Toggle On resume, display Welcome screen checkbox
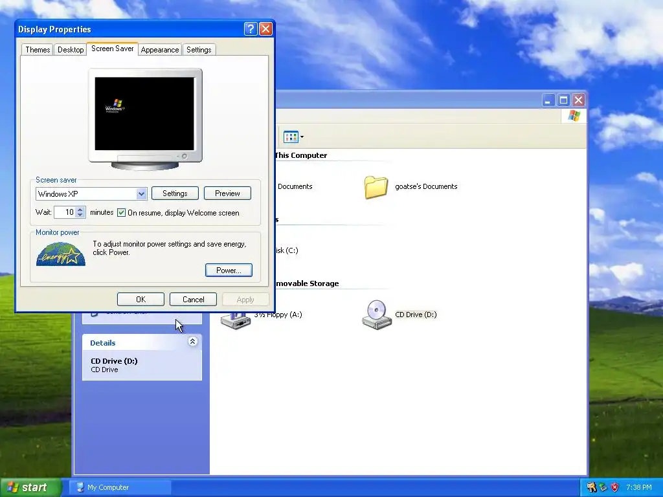 point(121,212)
